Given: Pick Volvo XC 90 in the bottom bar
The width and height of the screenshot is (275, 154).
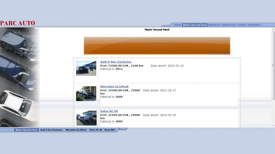Looking at the screenshot, I should [x=96, y=130].
